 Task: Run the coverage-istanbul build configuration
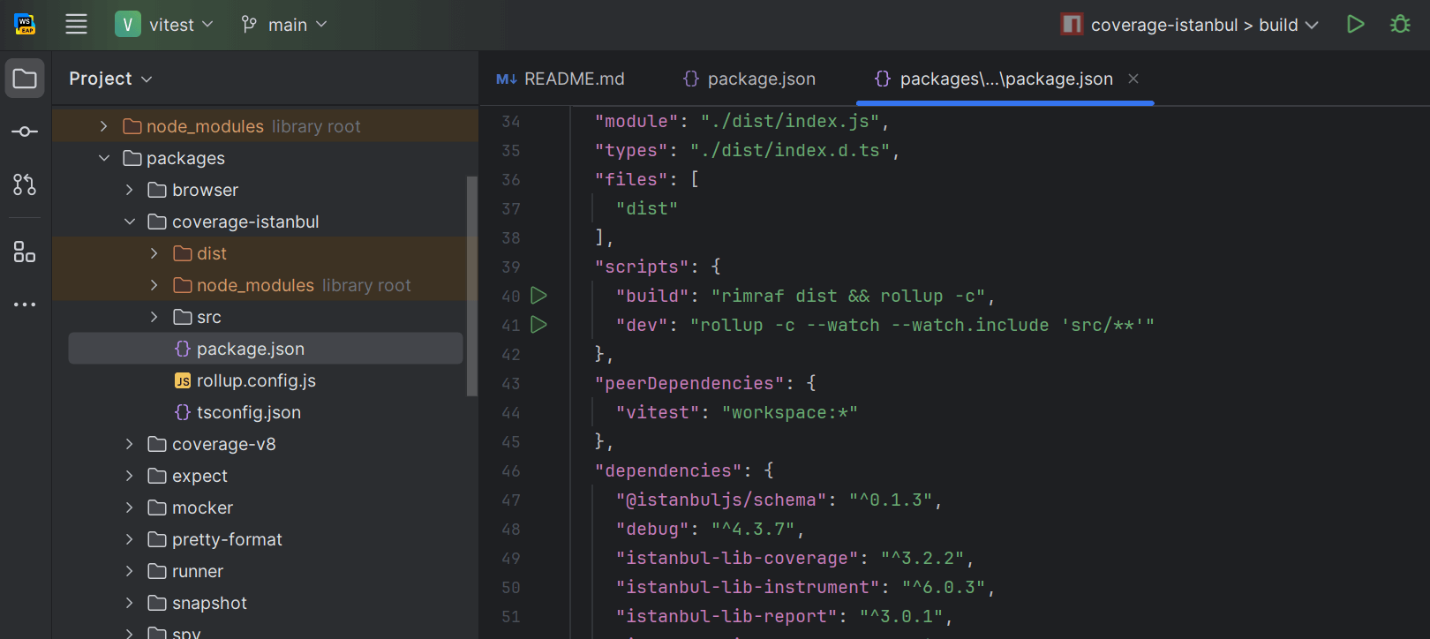[x=1355, y=25]
